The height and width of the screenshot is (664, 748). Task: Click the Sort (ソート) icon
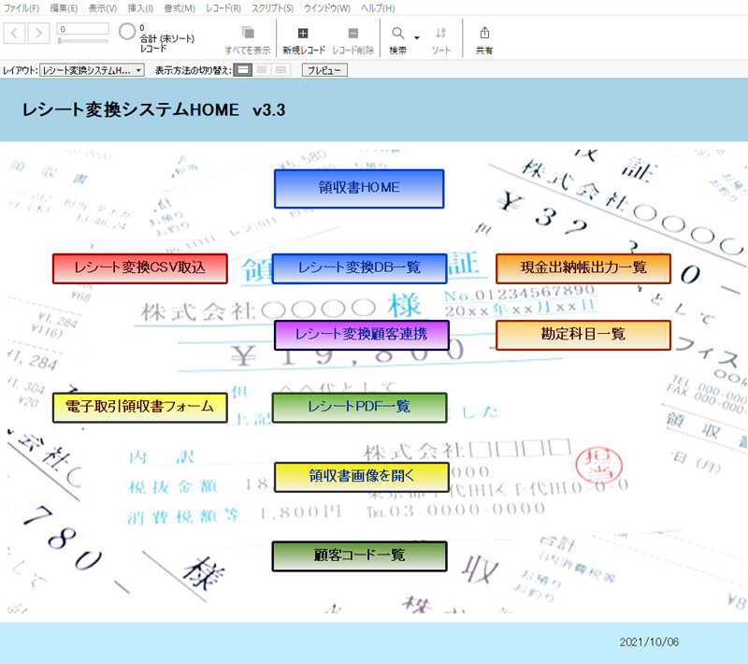[441, 33]
